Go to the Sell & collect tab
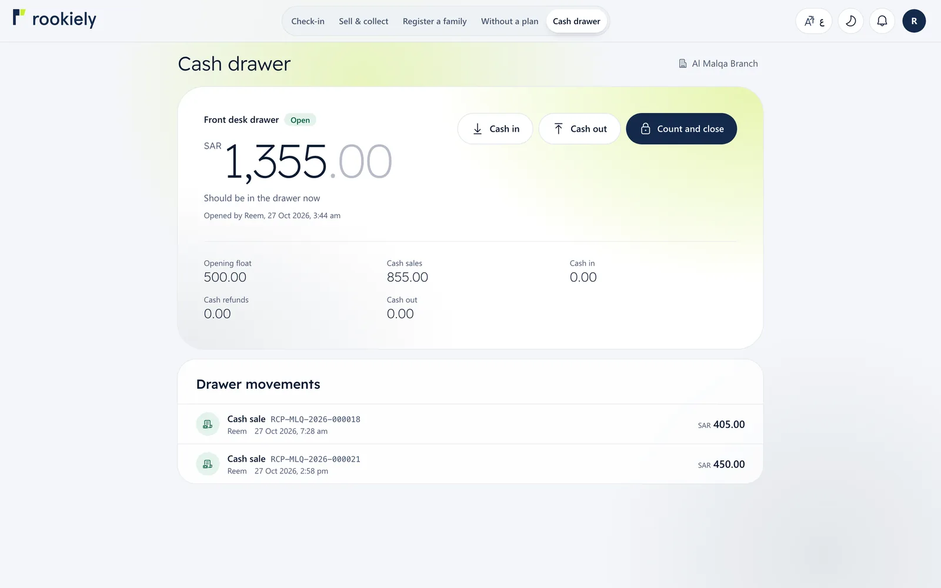 [x=363, y=21]
